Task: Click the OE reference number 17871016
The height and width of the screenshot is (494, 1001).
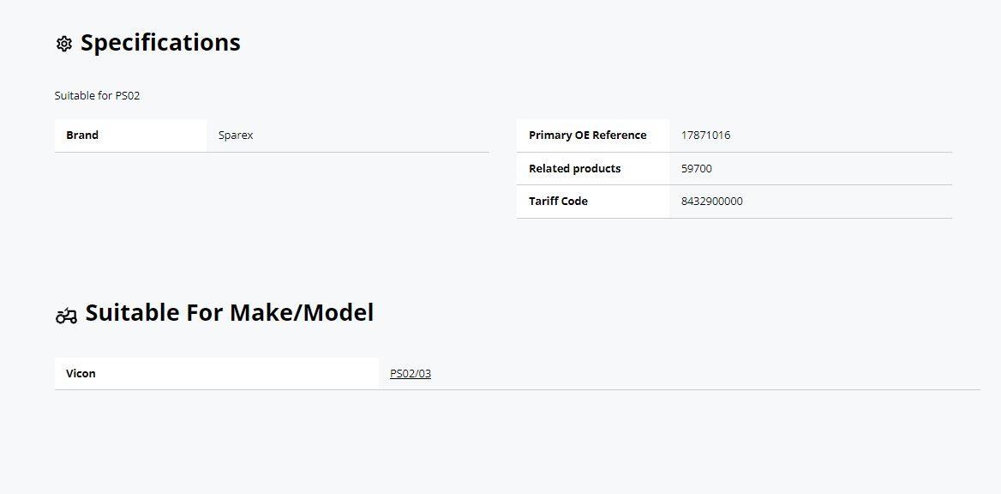Action: (705, 136)
